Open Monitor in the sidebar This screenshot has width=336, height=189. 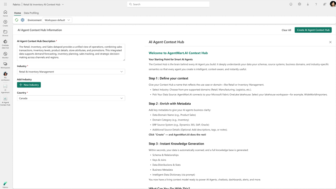coord(5,55)
